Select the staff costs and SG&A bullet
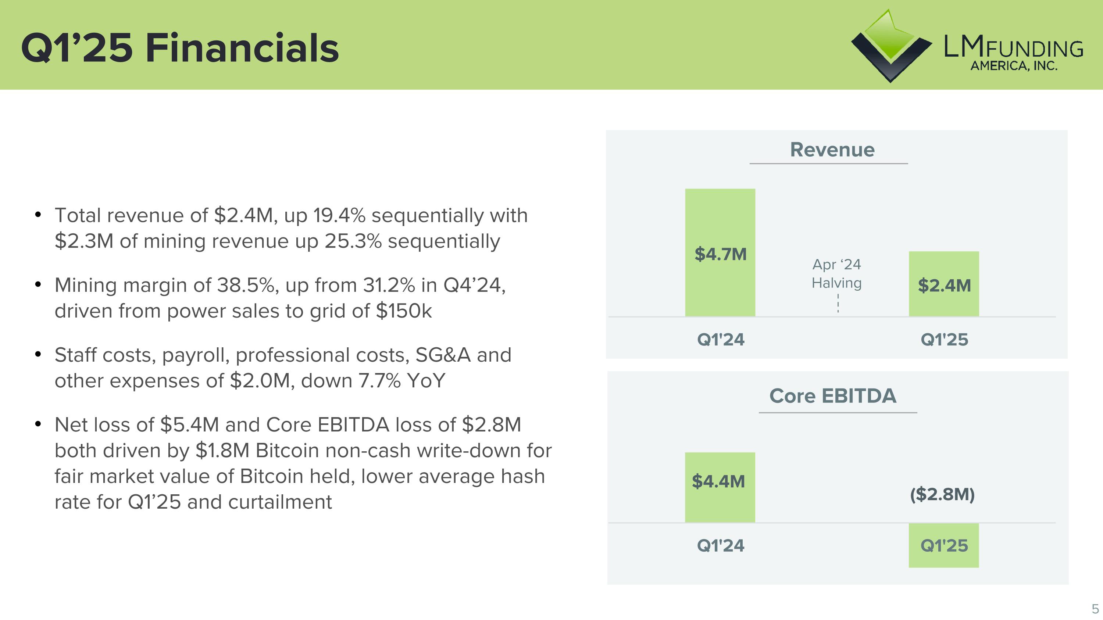This screenshot has width=1103, height=620. click(283, 368)
